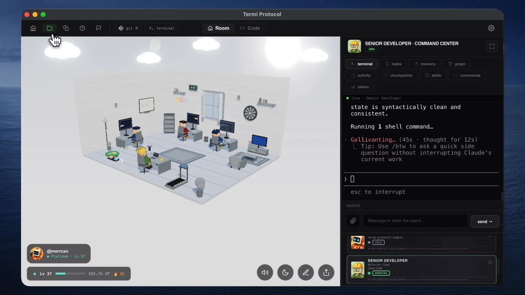Select the activity panel tab
Image resolution: width=525 pixels, height=295 pixels.
[x=361, y=75]
